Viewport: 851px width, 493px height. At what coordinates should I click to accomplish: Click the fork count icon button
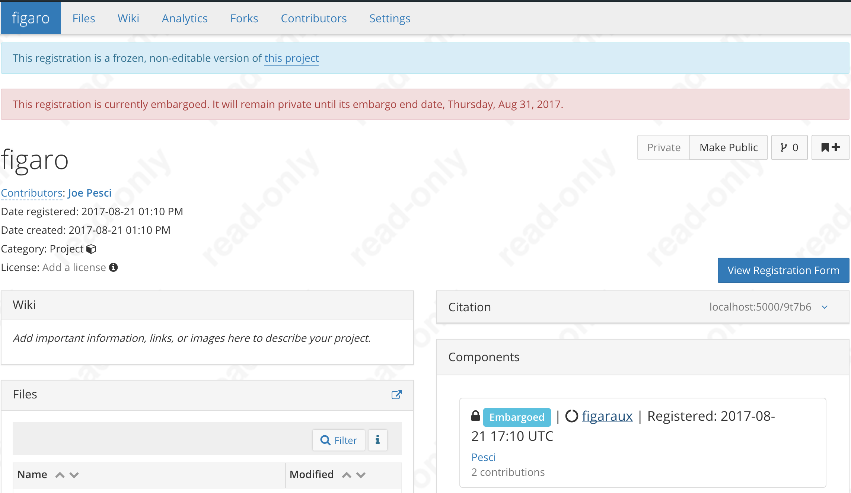[x=789, y=147]
